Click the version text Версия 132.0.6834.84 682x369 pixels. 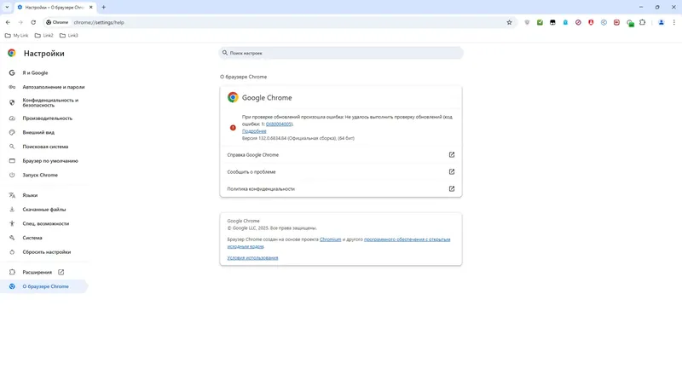pos(298,138)
